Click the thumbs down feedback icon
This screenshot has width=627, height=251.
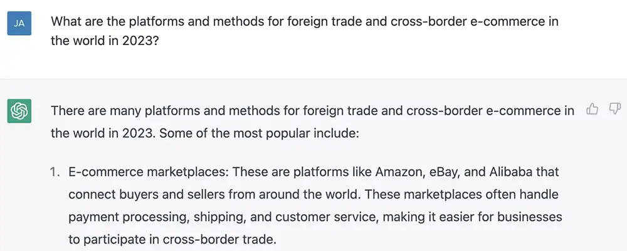point(614,108)
